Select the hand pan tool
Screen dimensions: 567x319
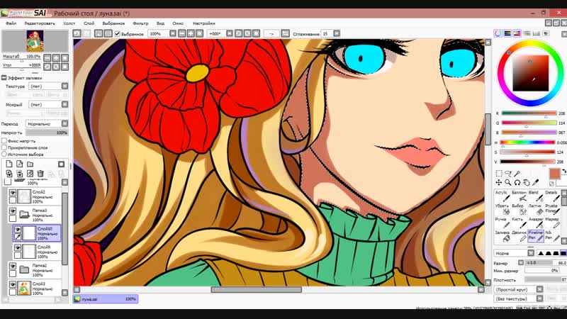pos(527,183)
